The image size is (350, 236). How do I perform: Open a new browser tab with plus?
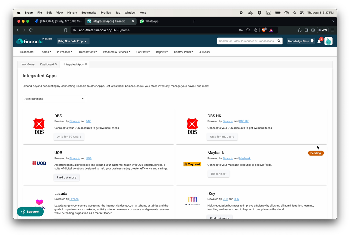(x=194, y=21)
